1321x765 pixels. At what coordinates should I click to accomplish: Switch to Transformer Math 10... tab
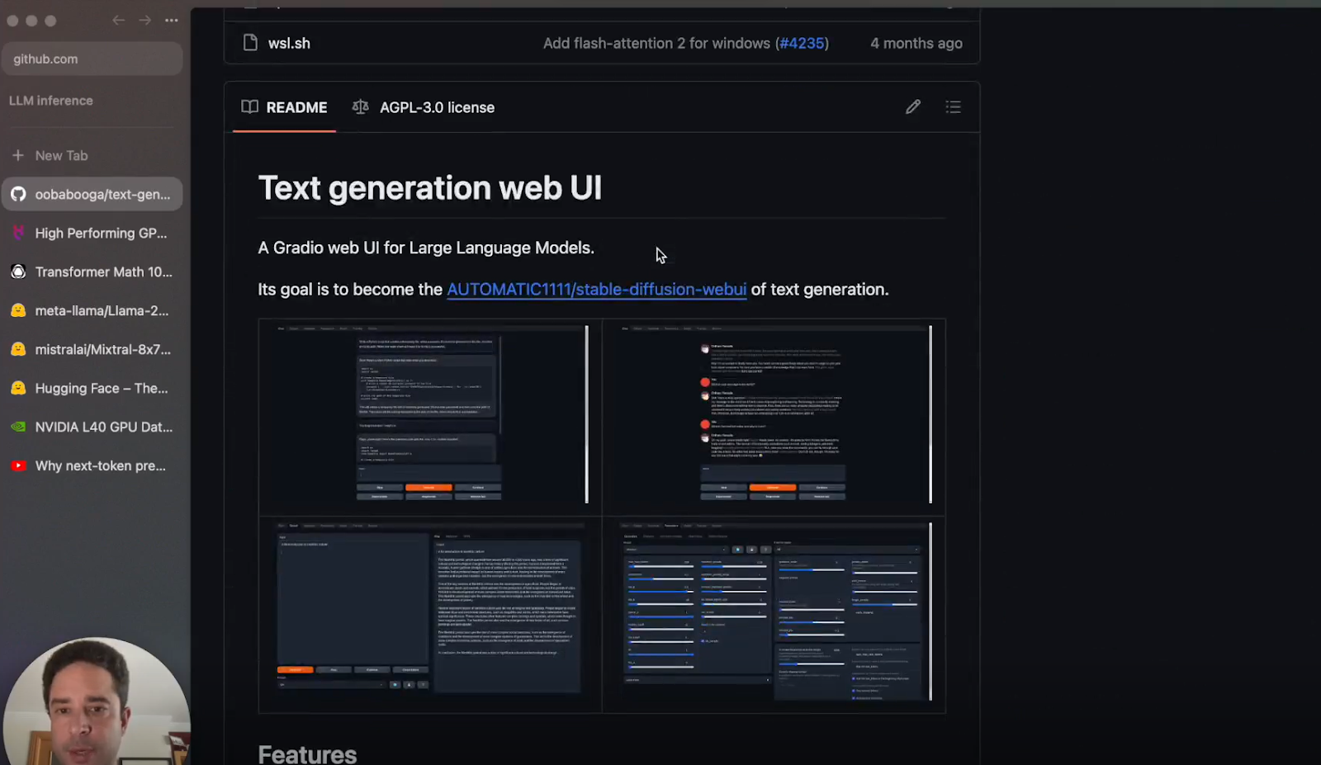92,272
